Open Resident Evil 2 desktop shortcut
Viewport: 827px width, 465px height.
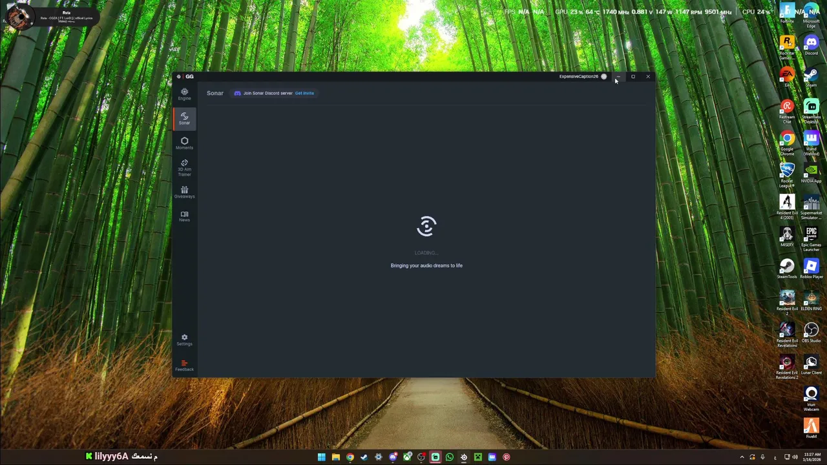[x=787, y=303]
